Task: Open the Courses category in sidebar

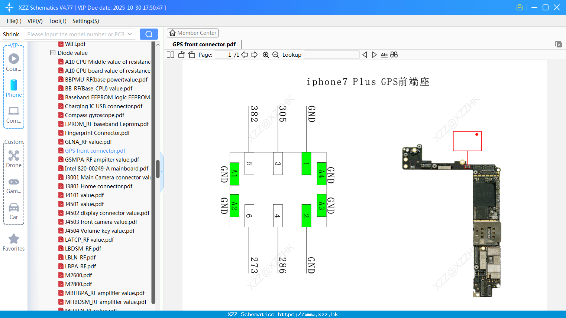Action: pos(14,62)
